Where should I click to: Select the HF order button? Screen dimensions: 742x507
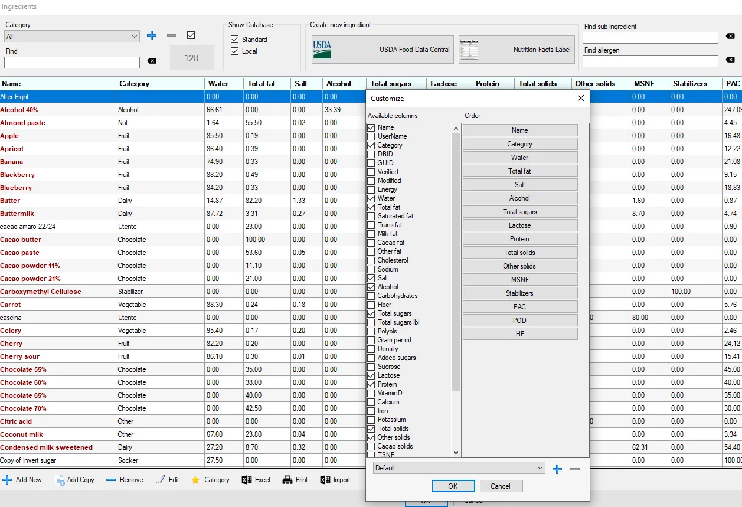tap(519, 334)
